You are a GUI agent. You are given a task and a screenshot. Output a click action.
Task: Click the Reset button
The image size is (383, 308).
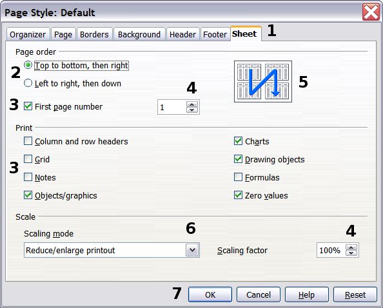pyautogui.click(x=355, y=294)
